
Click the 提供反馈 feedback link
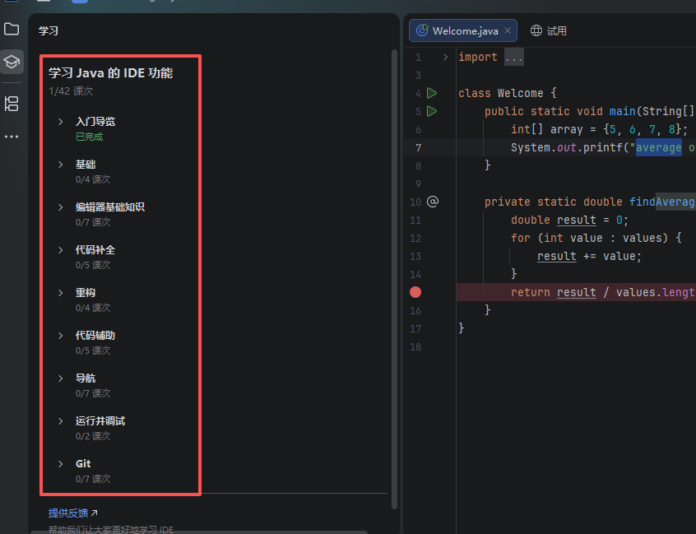[68, 513]
